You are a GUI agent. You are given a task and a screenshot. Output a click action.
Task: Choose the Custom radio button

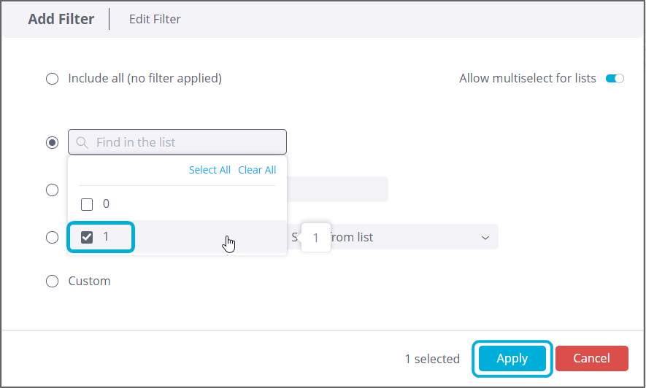point(53,282)
